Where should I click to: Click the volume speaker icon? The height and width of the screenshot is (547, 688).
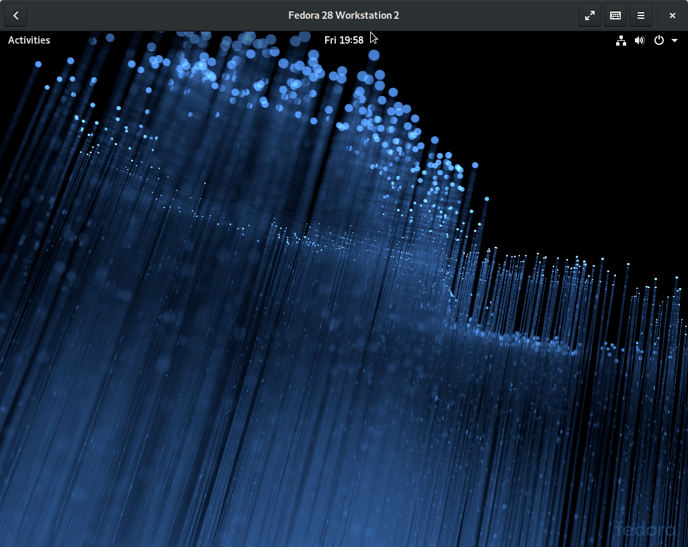click(639, 40)
